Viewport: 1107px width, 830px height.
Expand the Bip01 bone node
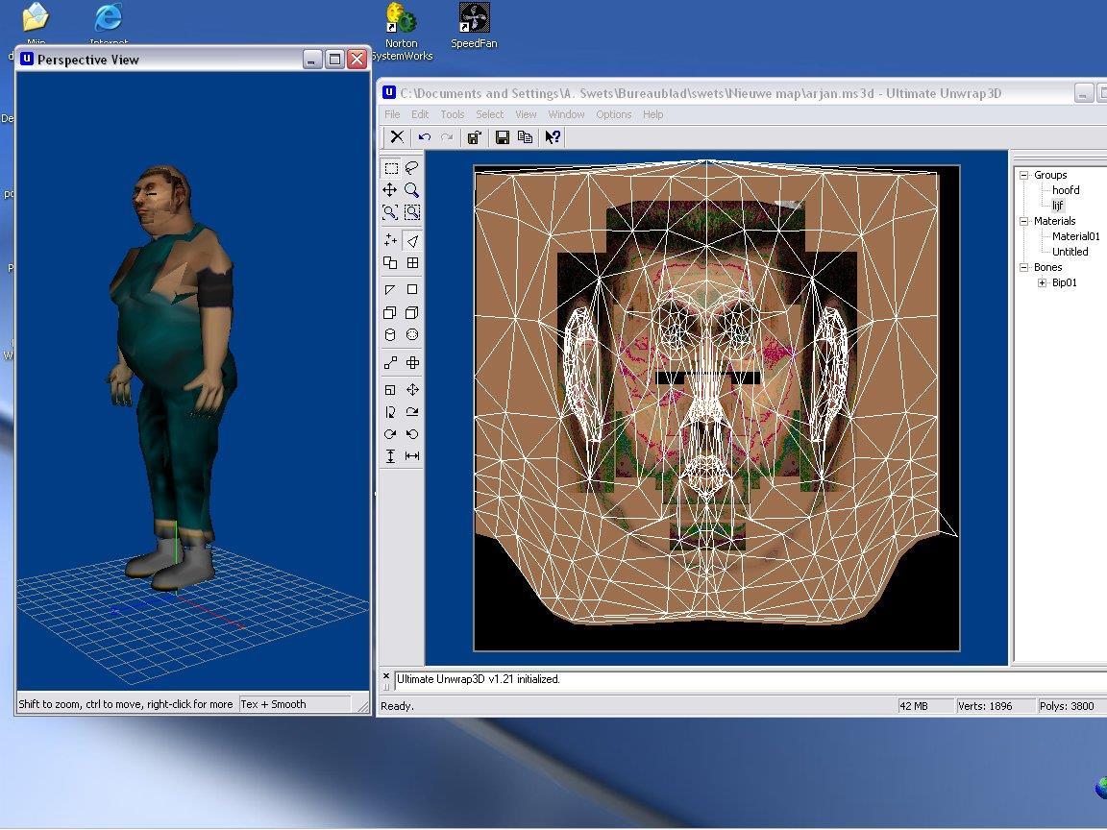pyautogui.click(x=1042, y=283)
